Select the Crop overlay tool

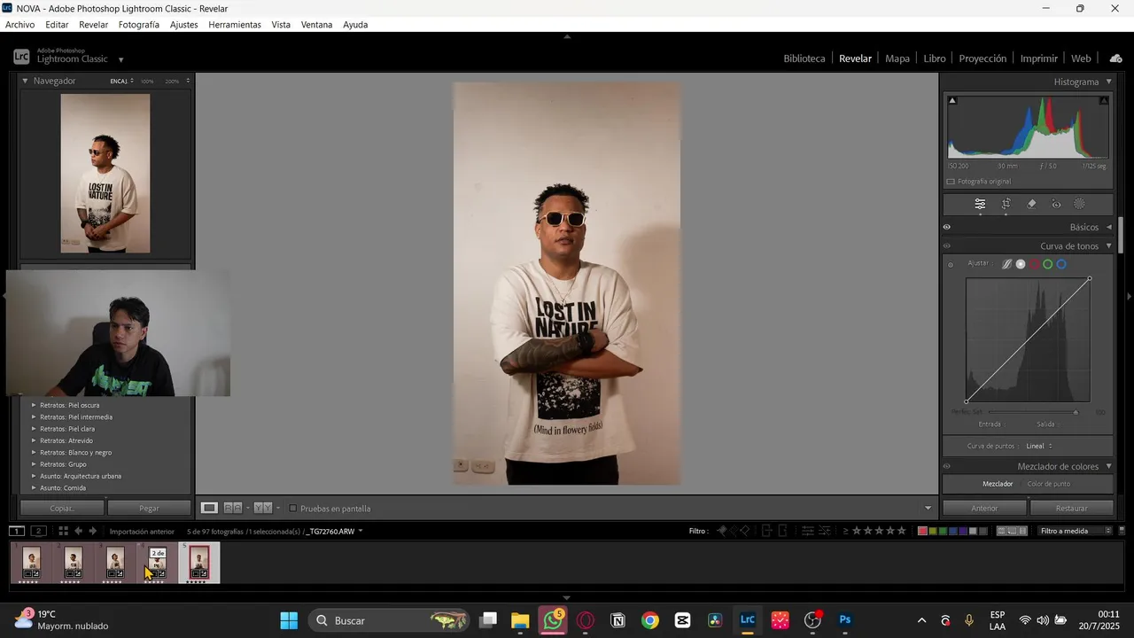(x=1006, y=204)
